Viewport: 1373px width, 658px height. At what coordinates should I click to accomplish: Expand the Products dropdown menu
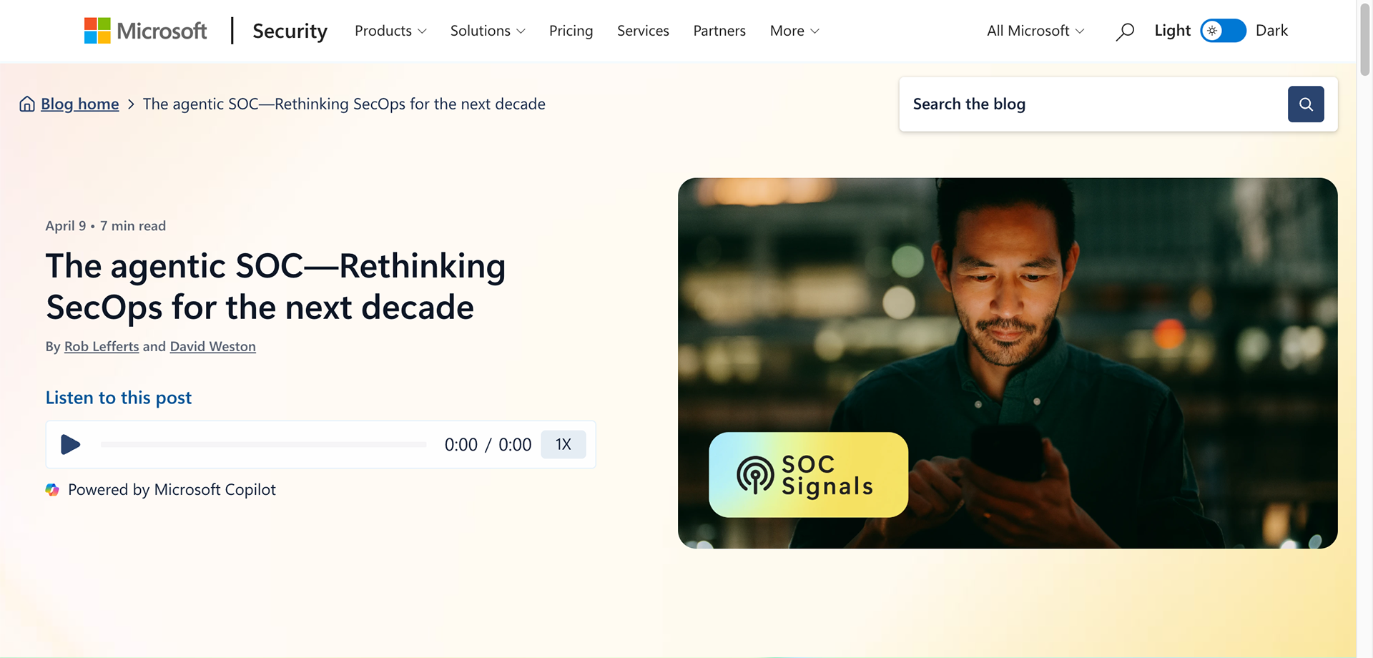pos(390,31)
